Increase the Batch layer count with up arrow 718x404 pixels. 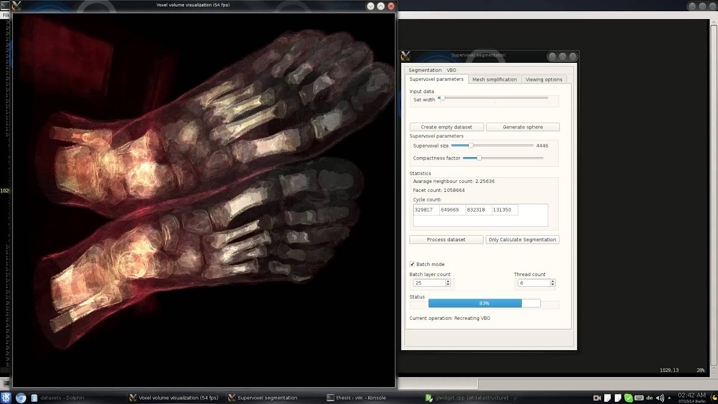click(x=448, y=281)
